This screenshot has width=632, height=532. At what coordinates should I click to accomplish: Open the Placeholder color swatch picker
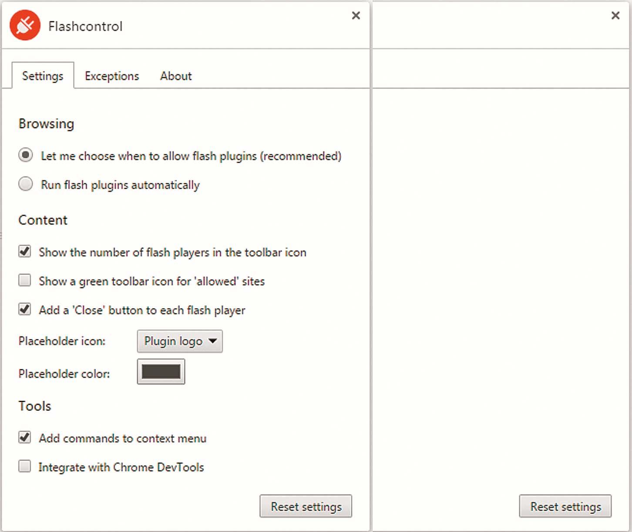click(x=161, y=372)
